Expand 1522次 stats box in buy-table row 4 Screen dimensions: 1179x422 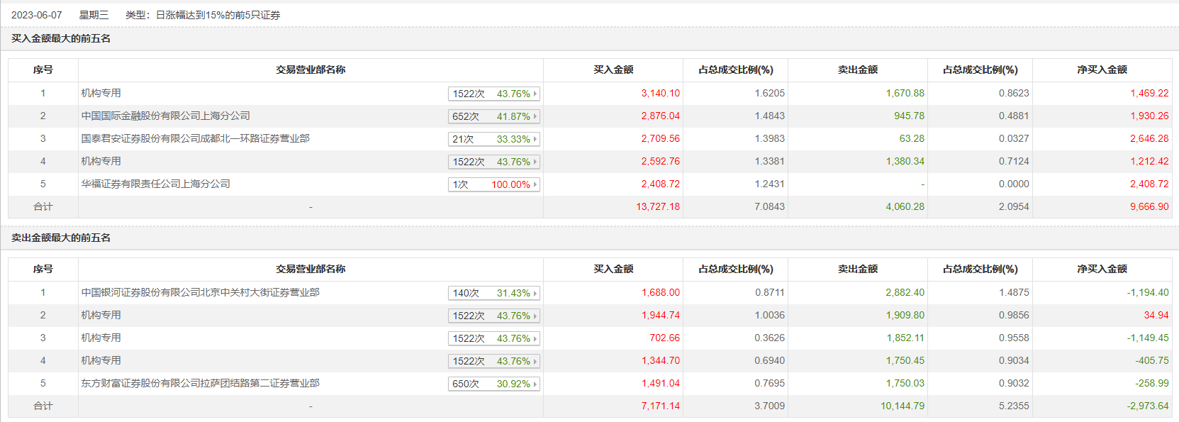click(x=493, y=162)
